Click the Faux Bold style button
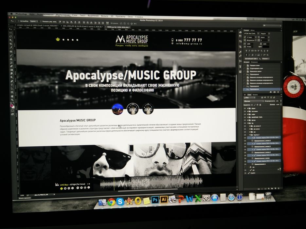This screenshot has height=229, width=306. coord(246,51)
